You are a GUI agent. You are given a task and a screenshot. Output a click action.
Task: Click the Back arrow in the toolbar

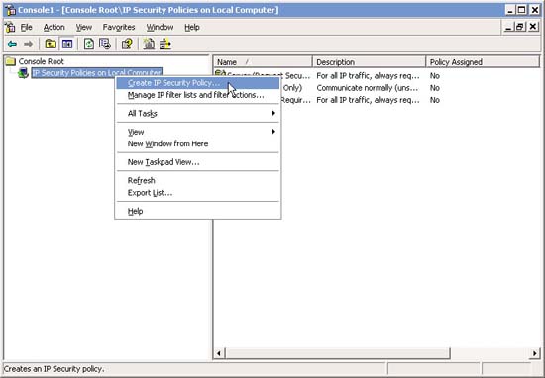coord(12,45)
